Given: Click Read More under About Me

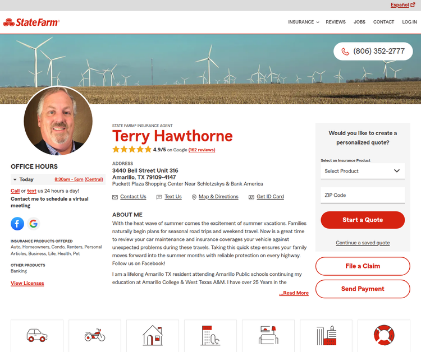Looking at the screenshot, I should point(294,293).
